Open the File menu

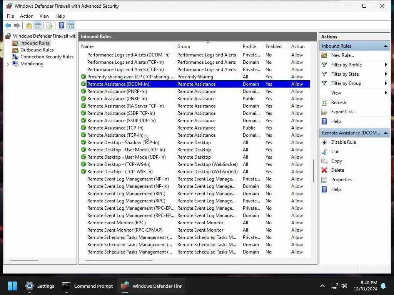tap(10, 16)
